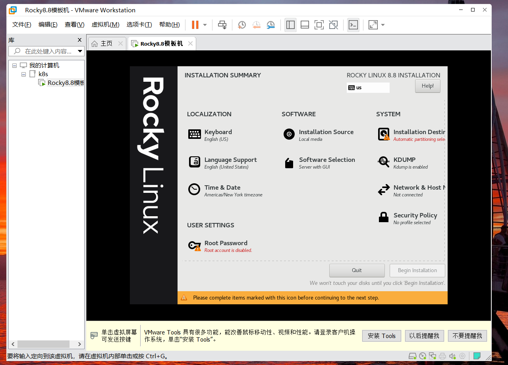Open the stretch display dropdown arrow
The height and width of the screenshot is (365, 508).
(383, 25)
